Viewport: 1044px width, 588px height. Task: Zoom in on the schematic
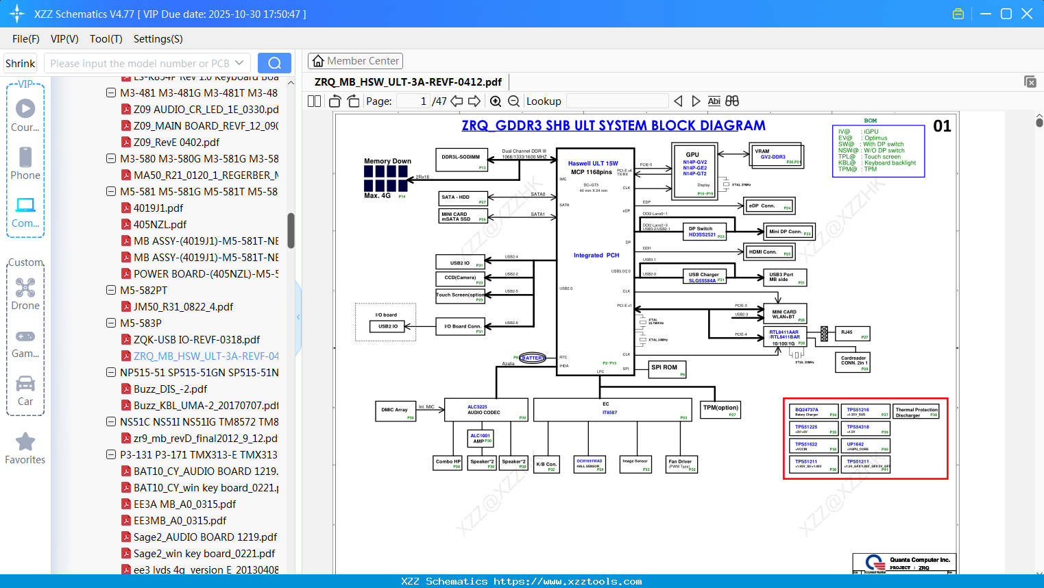click(x=496, y=101)
